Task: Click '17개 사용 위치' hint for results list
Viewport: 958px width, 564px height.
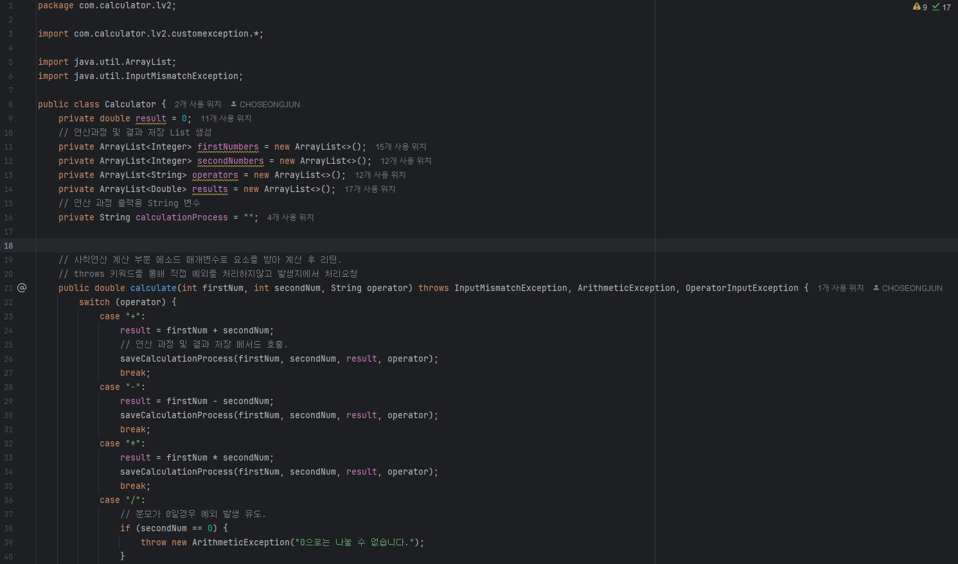Action: click(370, 189)
